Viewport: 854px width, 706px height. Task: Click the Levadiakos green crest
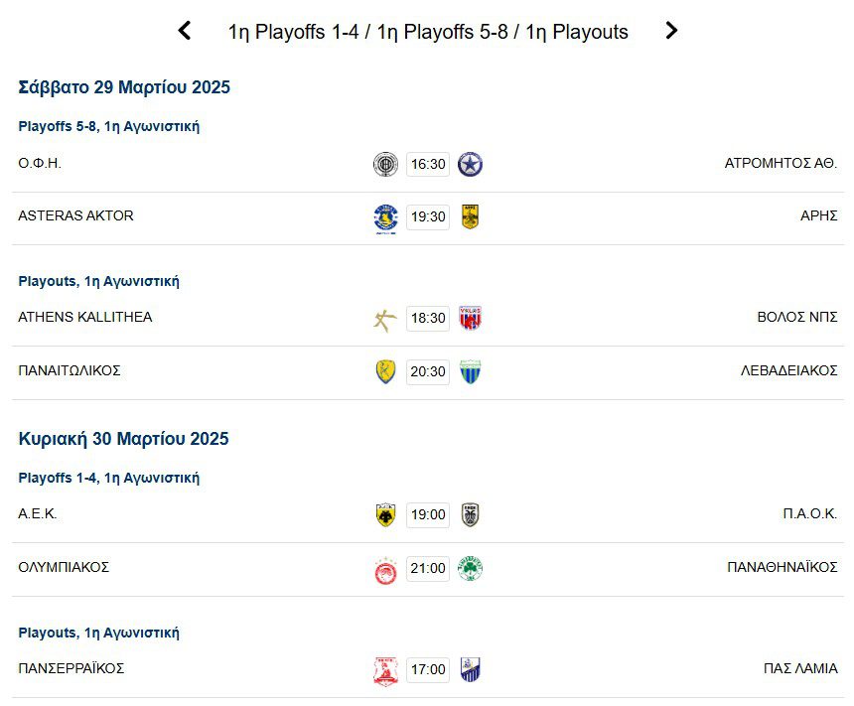[x=471, y=371]
